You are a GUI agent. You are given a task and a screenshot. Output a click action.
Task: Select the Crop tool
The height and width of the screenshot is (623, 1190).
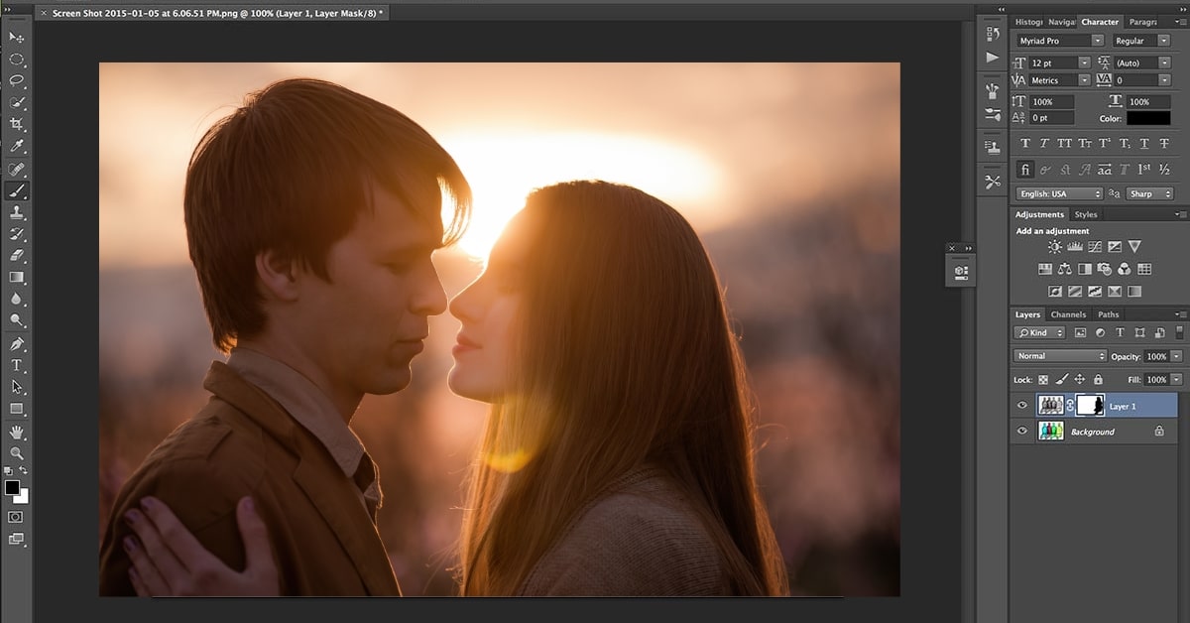pyautogui.click(x=17, y=124)
